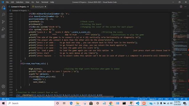Click save_load(); on line 214
Image resolution: width=189 pixels, height=106 pixels.
(x=39, y=82)
